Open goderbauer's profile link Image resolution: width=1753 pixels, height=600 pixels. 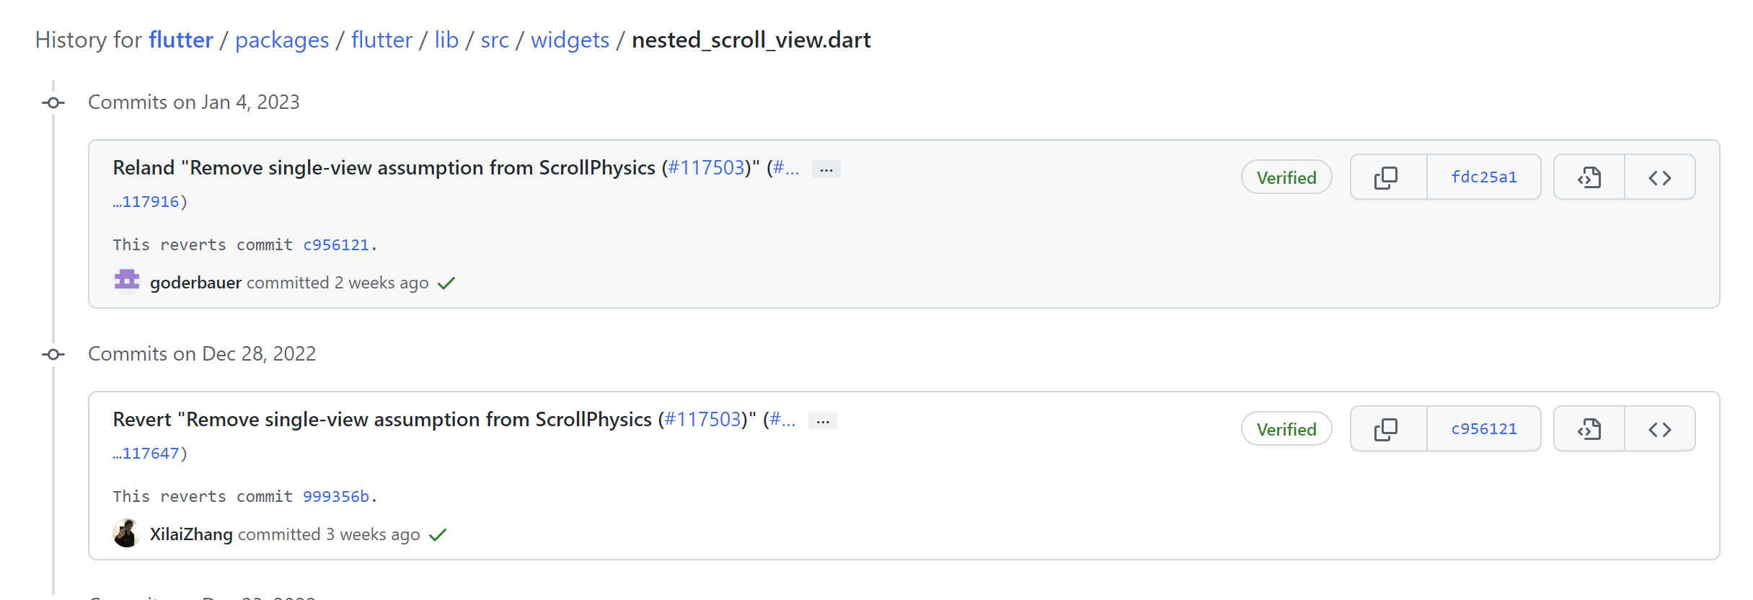tap(195, 283)
